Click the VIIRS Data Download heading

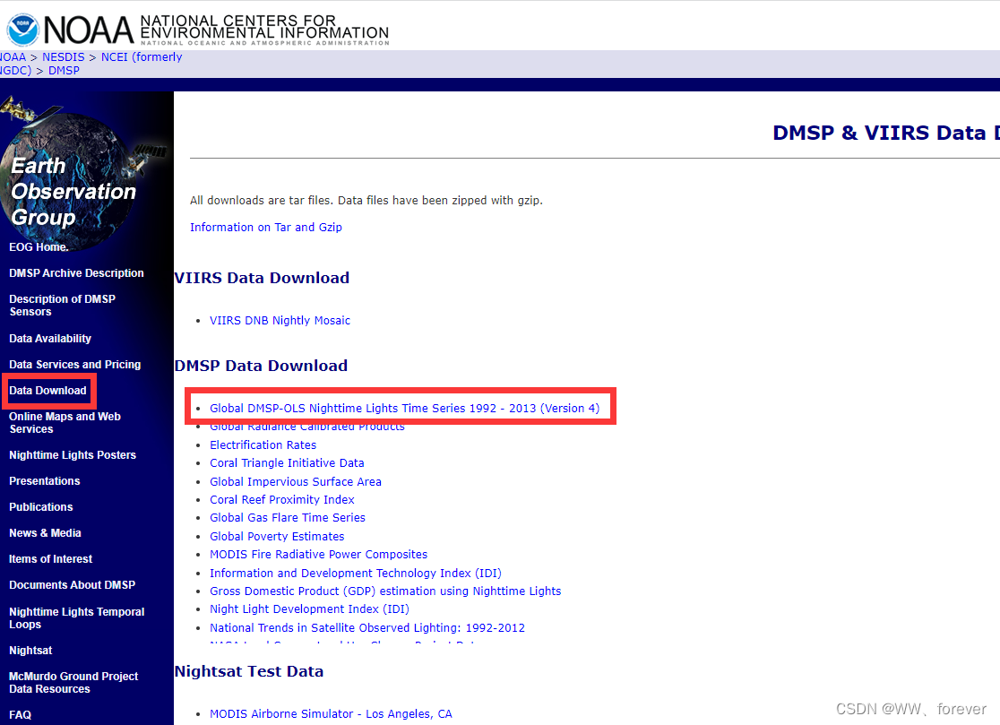pos(262,278)
